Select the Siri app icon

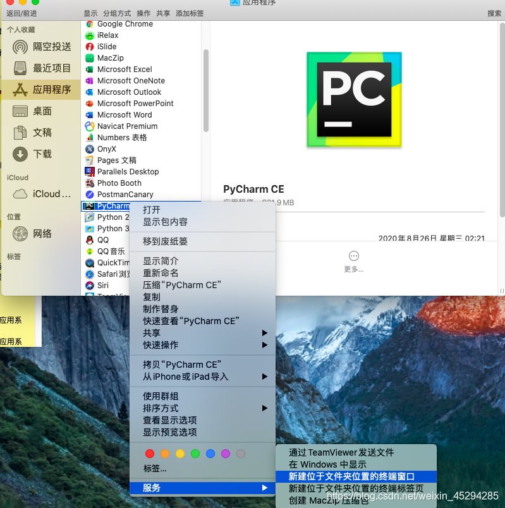(x=90, y=286)
